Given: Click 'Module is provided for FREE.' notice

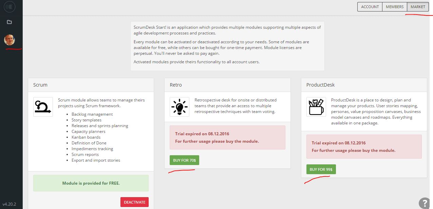Looking at the screenshot, I should pos(91,183).
